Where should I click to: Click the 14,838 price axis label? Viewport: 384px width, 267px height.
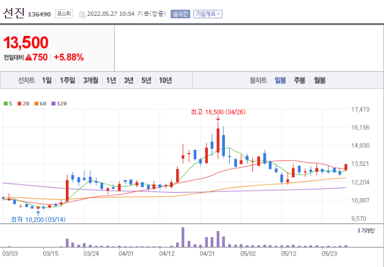click(x=360, y=146)
